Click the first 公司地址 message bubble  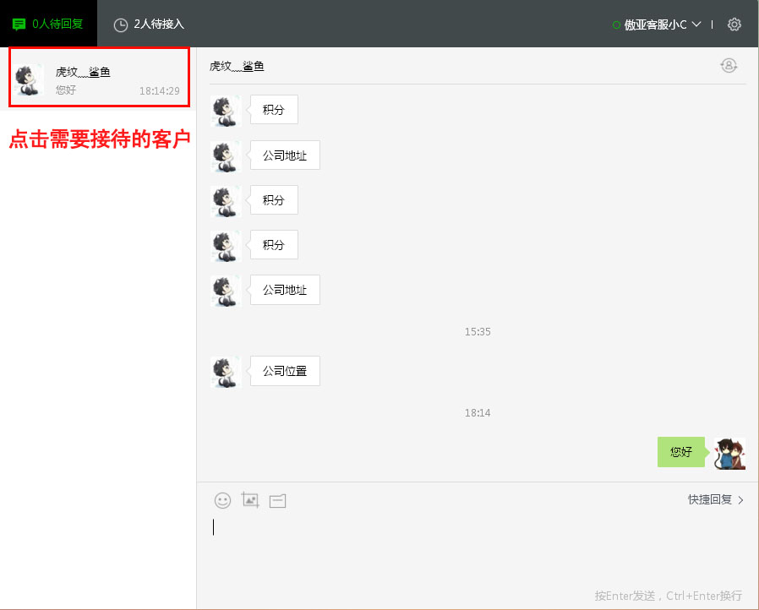click(x=285, y=155)
